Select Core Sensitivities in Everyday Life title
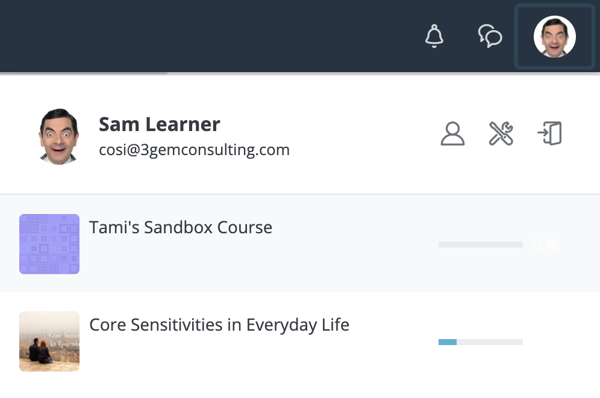Image resolution: width=600 pixels, height=398 pixels. pos(219,325)
